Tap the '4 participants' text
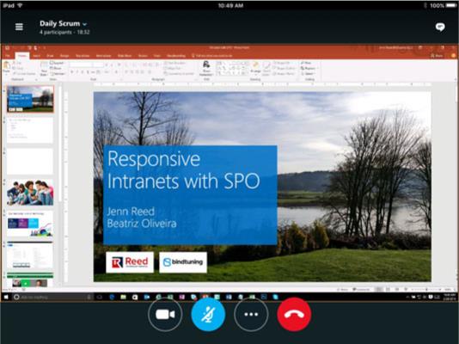459x344 pixels. (56, 32)
